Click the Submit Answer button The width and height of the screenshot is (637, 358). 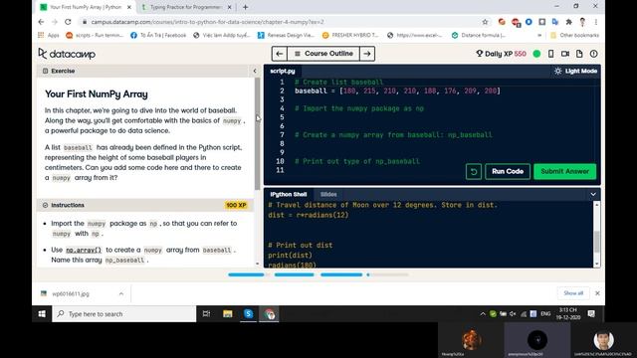point(564,171)
